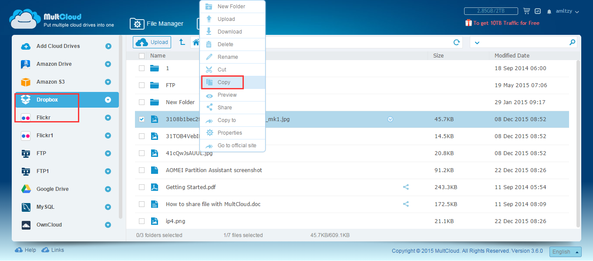Expand the Dropbox dropdown arrow

tap(108, 100)
